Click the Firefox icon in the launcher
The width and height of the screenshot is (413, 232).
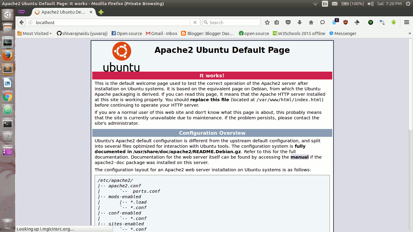coord(8,56)
